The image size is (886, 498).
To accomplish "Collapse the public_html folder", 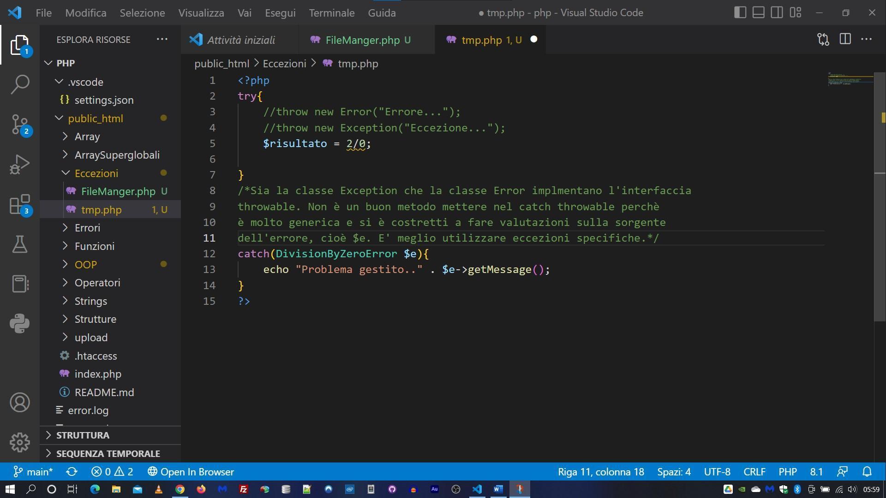I will (59, 118).
